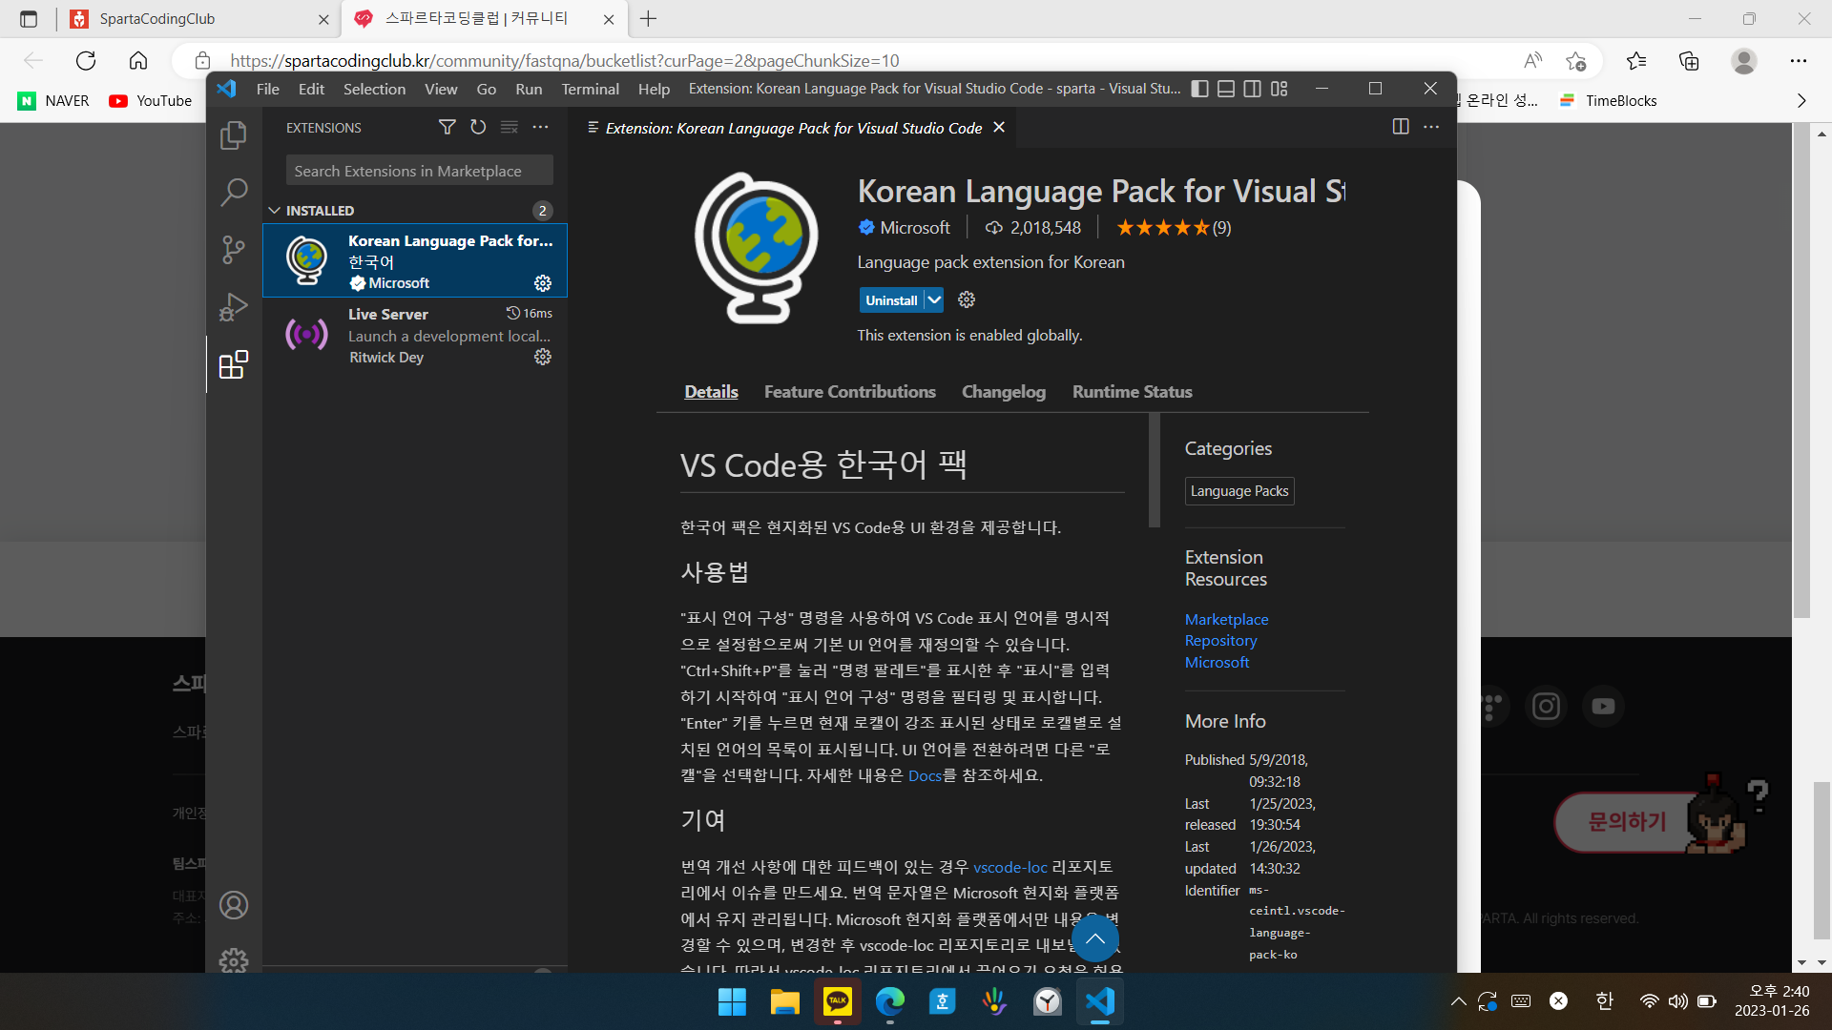Collapse the INSTALLED section

coord(415,210)
